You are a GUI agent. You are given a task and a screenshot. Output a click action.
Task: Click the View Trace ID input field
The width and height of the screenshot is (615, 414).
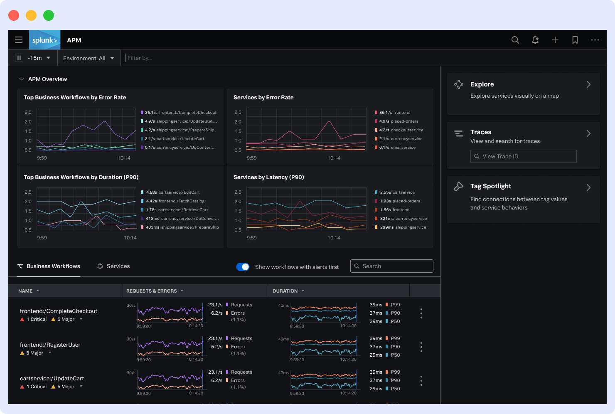(523, 156)
